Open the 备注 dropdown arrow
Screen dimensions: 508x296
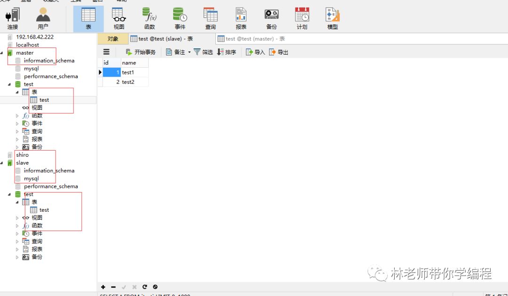click(190, 52)
